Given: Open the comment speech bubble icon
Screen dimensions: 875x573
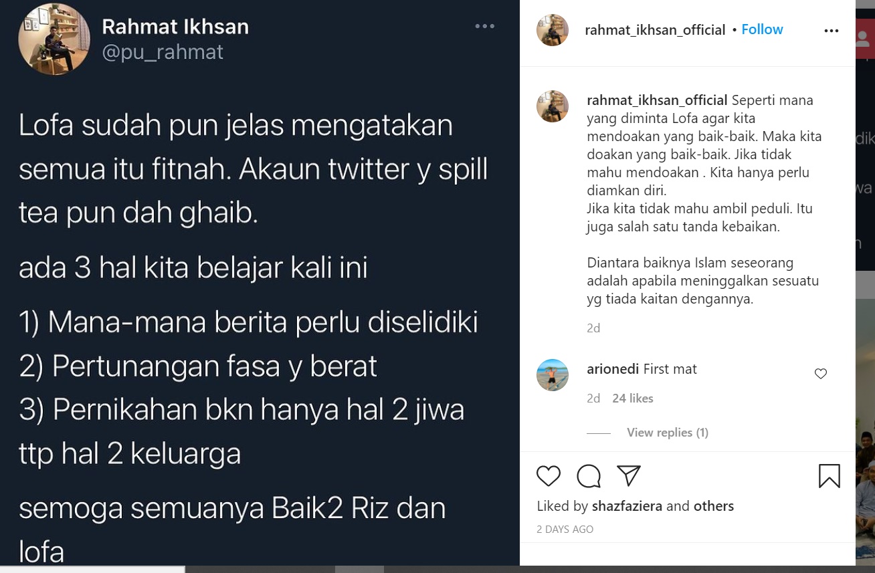Looking at the screenshot, I should pos(589,476).
